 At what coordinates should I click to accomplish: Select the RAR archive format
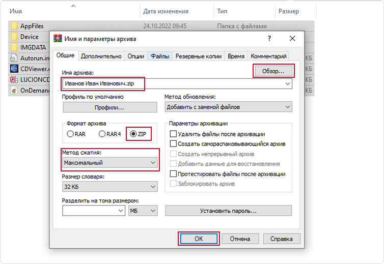tap(70, 134)
